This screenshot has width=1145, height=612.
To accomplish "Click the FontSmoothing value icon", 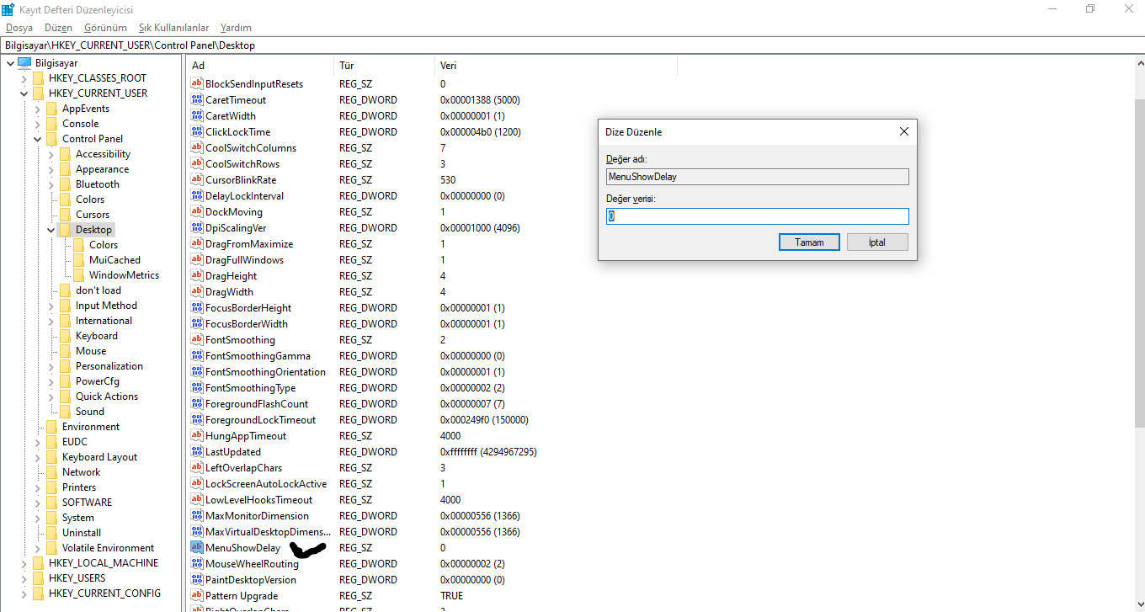I will tap(197, 340).
